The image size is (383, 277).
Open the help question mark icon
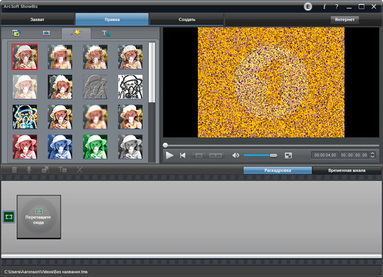tap(336, 6)
